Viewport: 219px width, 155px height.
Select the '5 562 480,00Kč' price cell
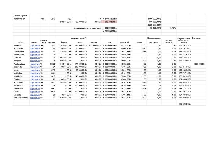pos(110,58)
